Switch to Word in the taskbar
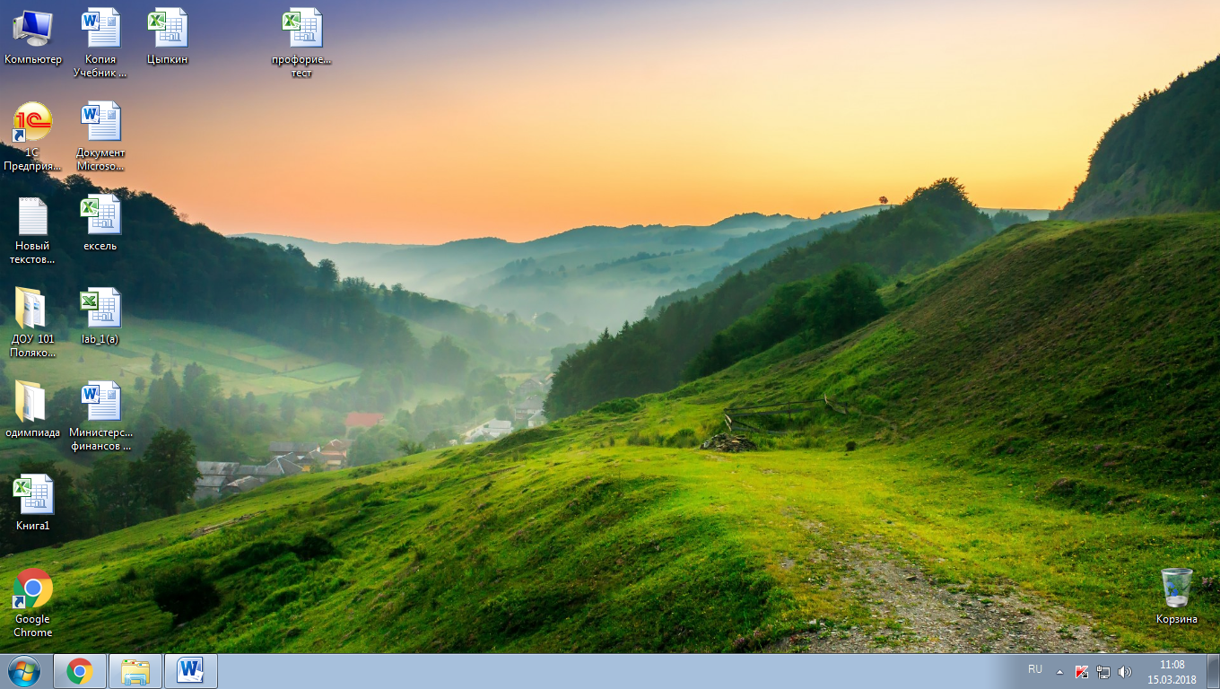 click(x=191, y=671)
